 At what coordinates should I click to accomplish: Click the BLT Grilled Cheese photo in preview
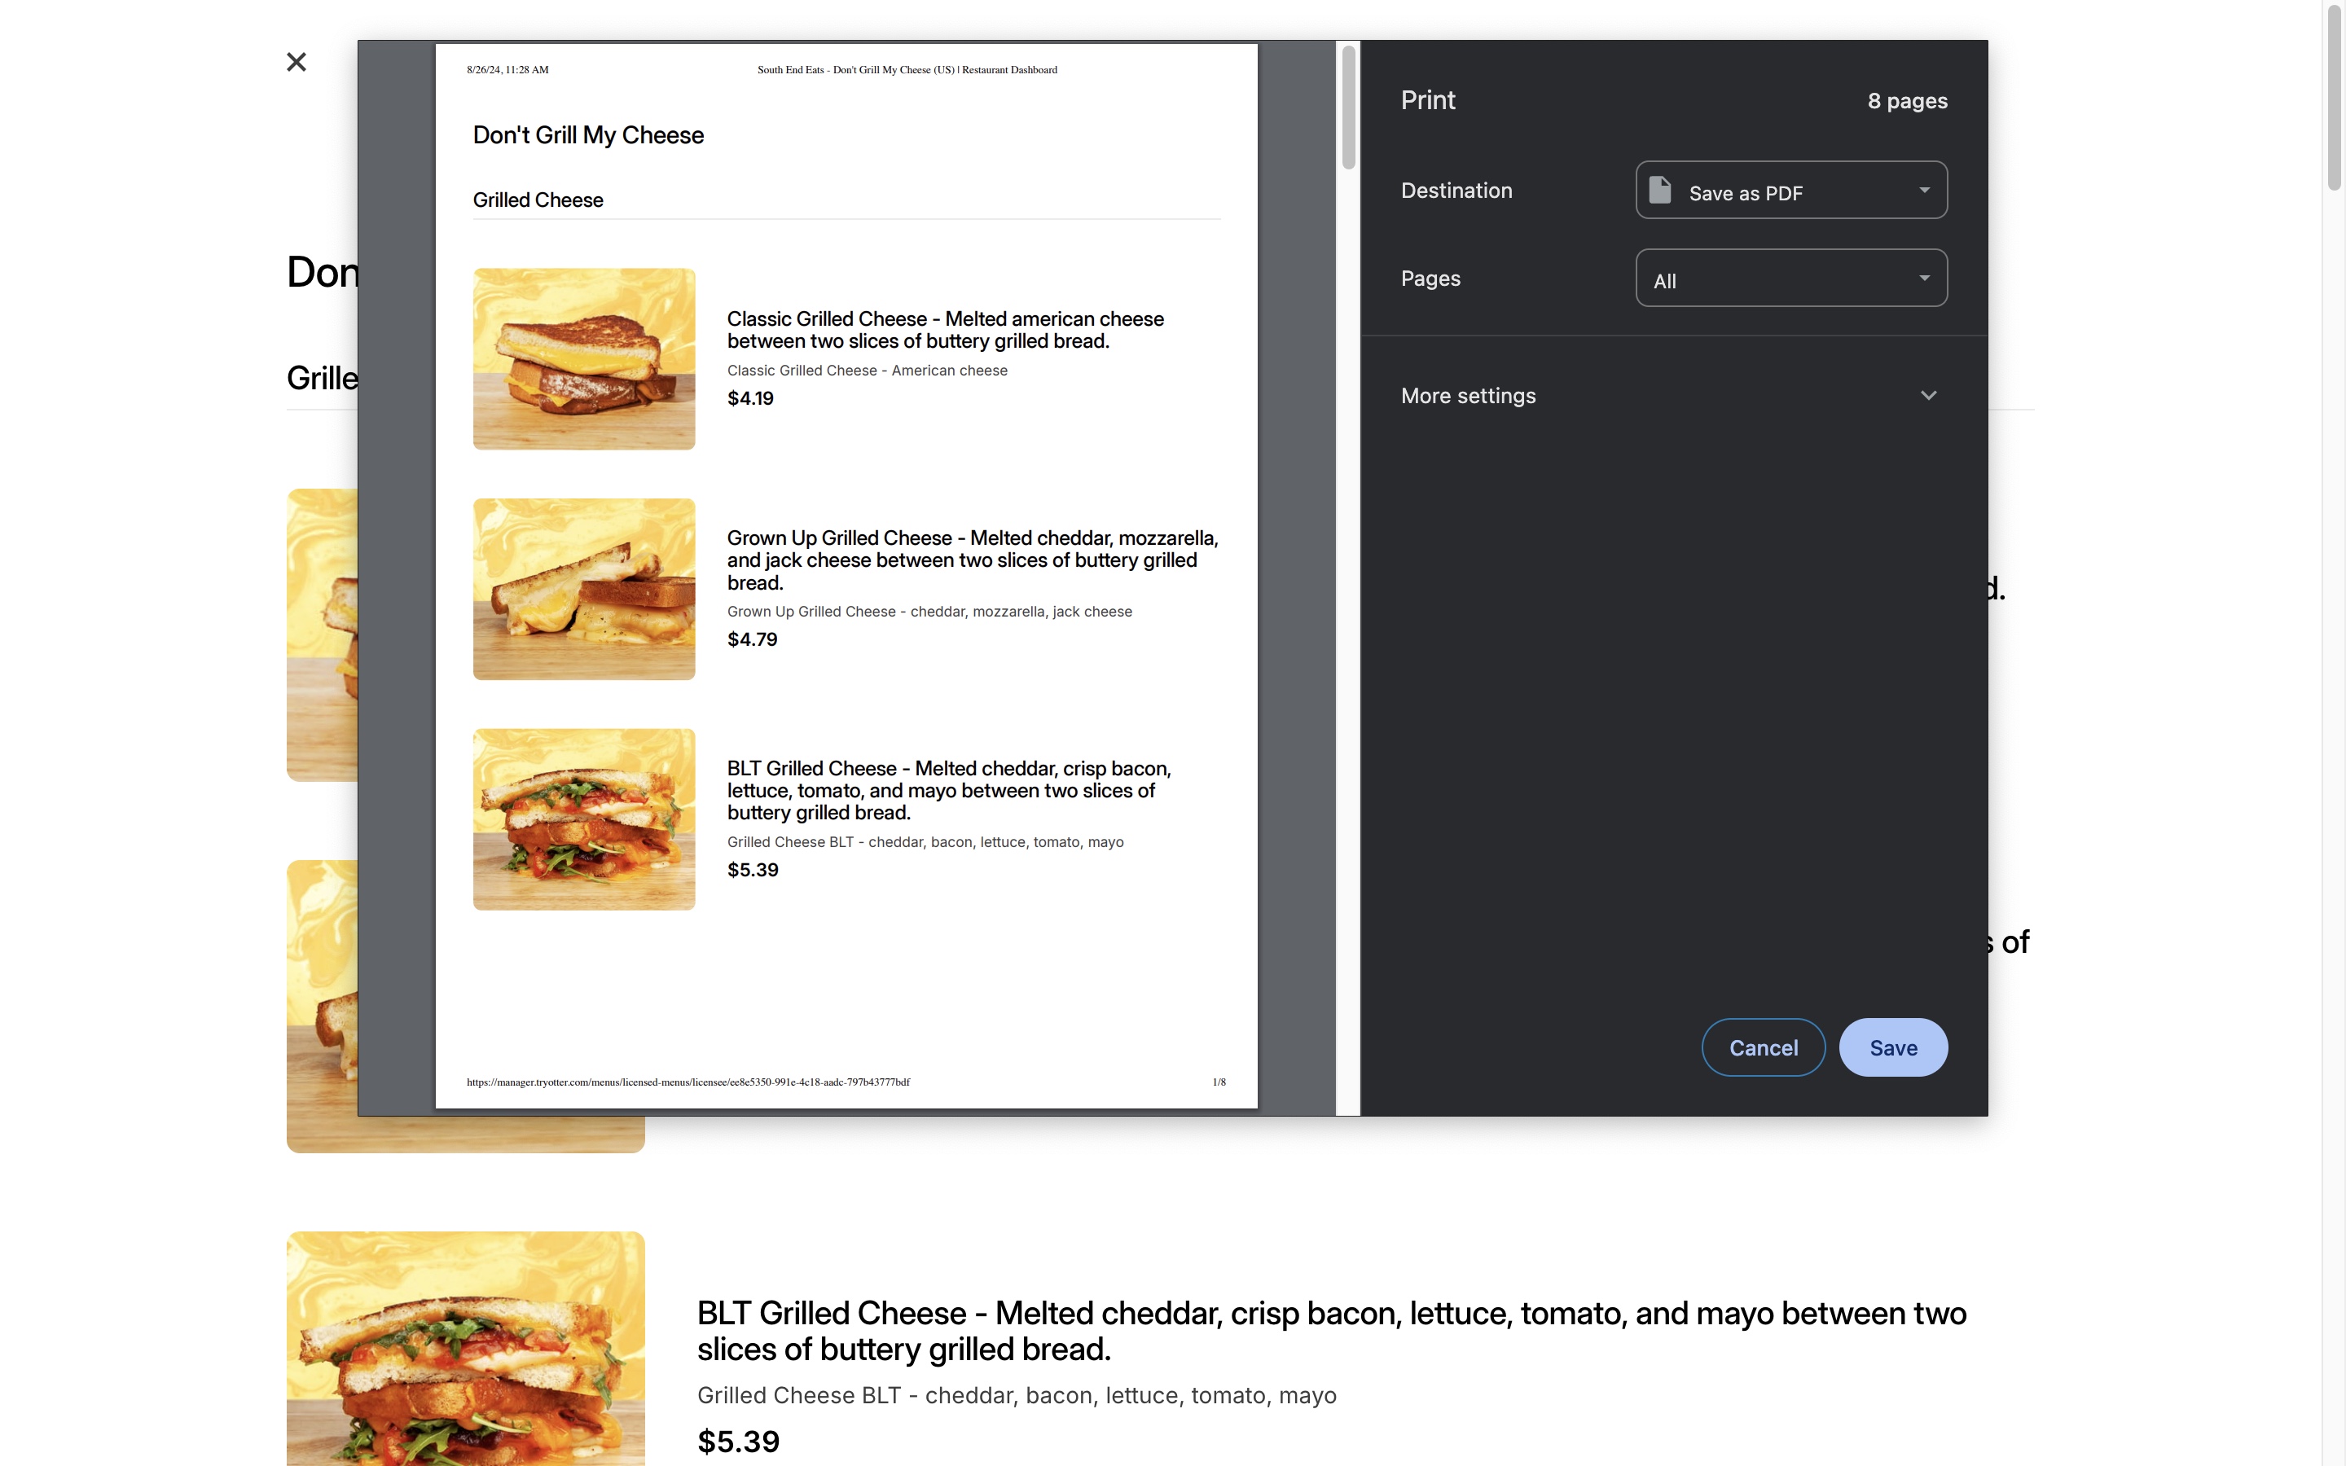[583, 819]
